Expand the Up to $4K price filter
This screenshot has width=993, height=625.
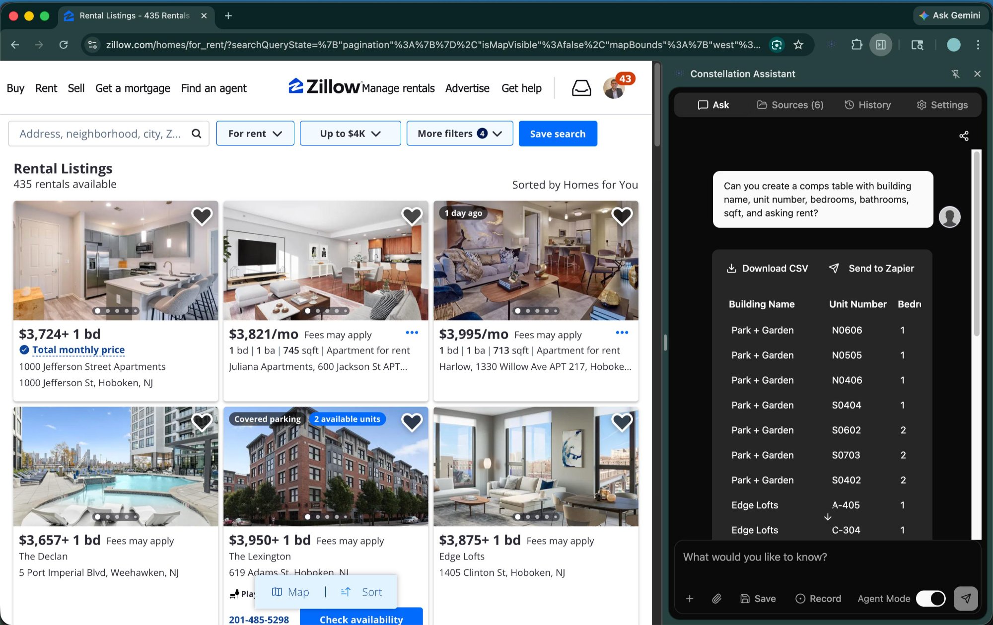click(351, 134)
